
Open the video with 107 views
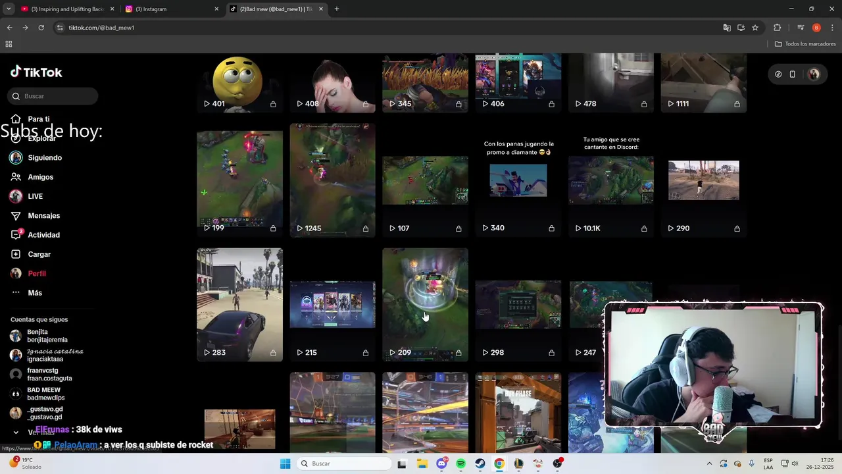point(425,180)
